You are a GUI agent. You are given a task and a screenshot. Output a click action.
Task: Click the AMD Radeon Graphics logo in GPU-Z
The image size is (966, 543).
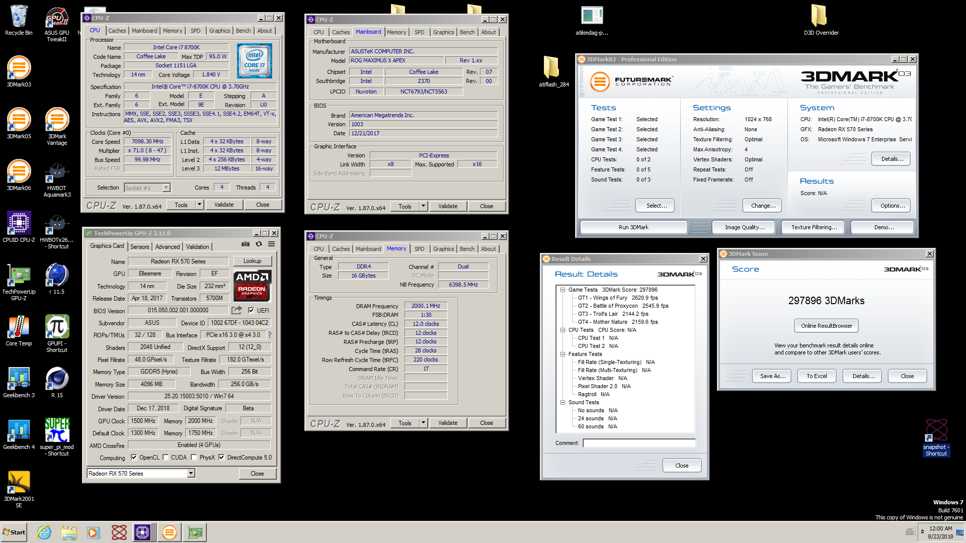[x=252, y=285]
